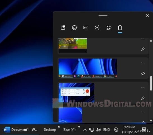Viewport: 153px width, 135px height.
Task: Click the Desktop toolbar label on taskbar
Action: click(x=50, y=130)
